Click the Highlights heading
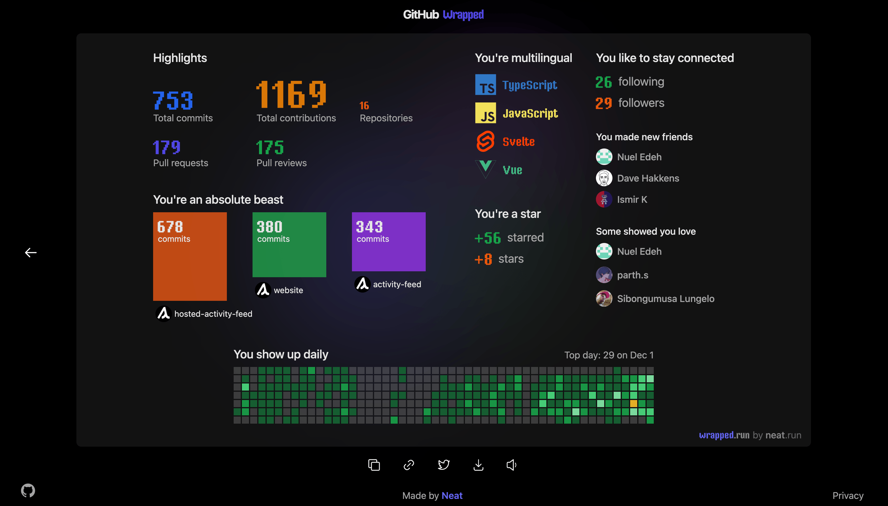The image size is (888, 506). click(x=180, y=58)
